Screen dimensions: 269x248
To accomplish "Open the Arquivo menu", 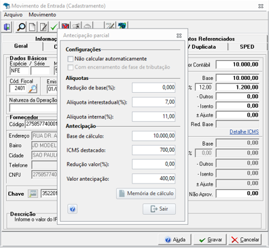I will [13, 15].
